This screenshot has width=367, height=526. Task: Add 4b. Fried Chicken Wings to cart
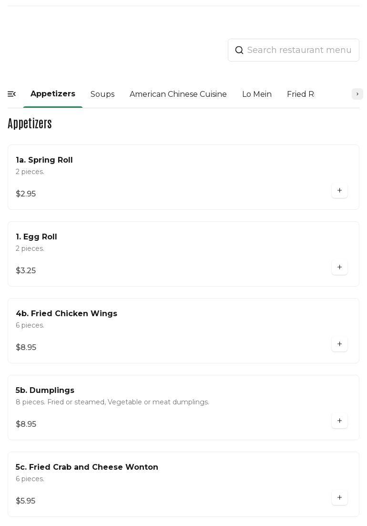tap(339, 344)
